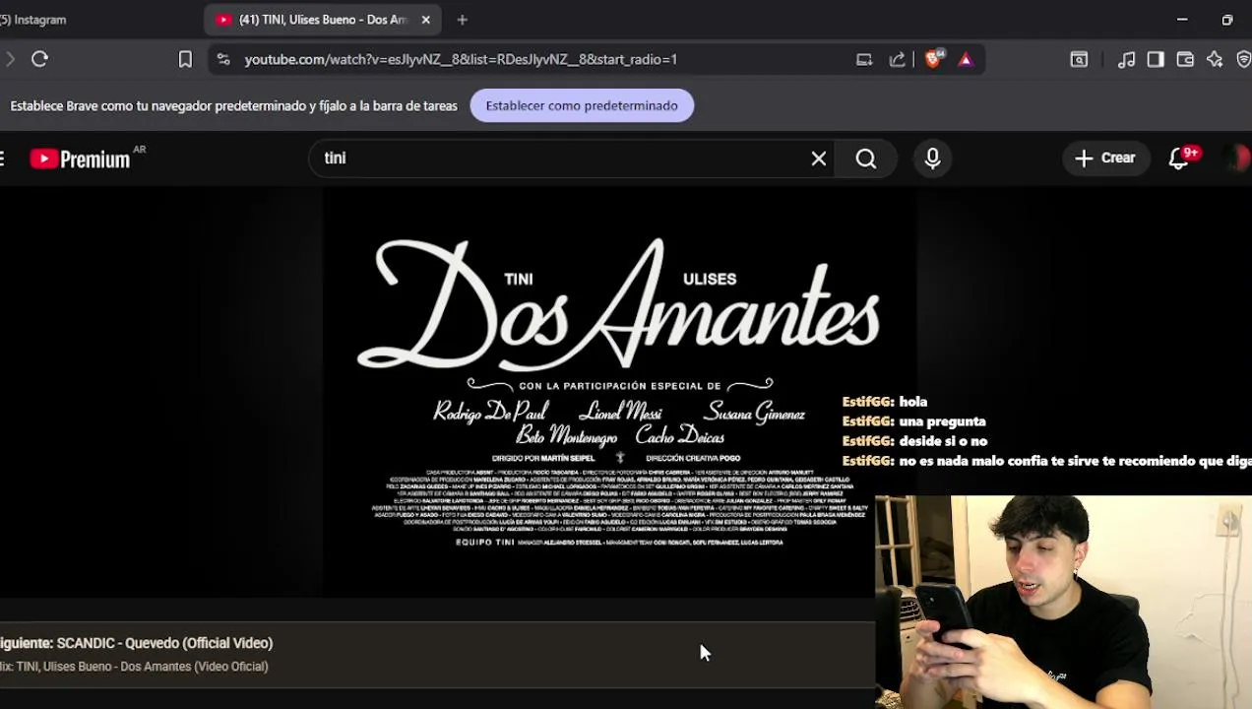Screen dimensions: 1252x709
Task: Click Siguiente: SCANDIC - Quevedo up-next title
Action: (137, 643)
